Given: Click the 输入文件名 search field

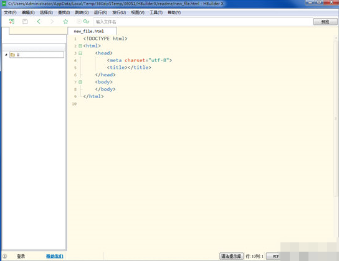Looking at the screenshot, I should pyautogui.click(x=203, y=22).
